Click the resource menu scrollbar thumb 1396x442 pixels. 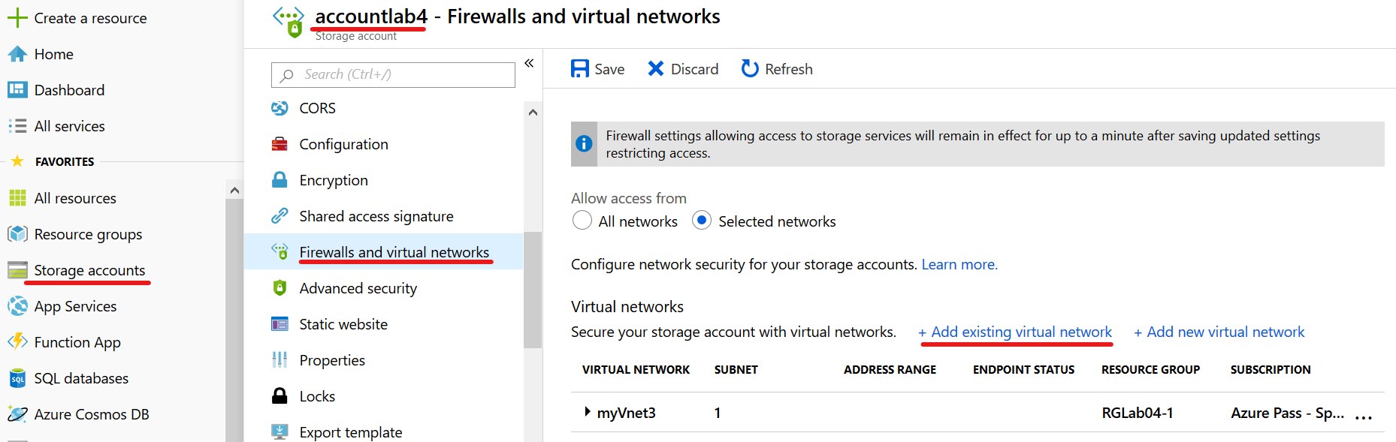533,290
